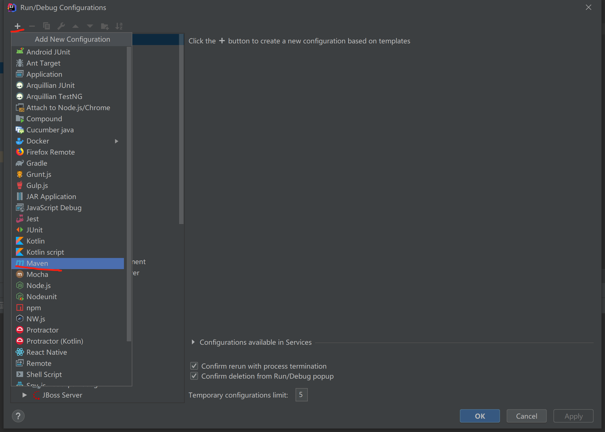
Task: Click the plus Add New Configuration button
Action: point(18,26)
